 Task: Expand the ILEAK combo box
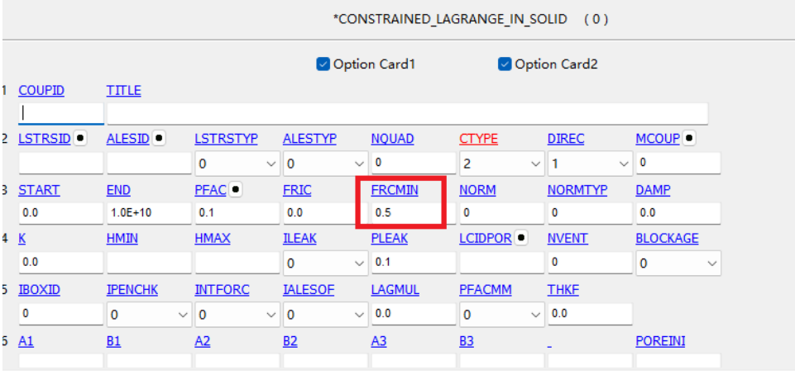click(x=325, y=263)
